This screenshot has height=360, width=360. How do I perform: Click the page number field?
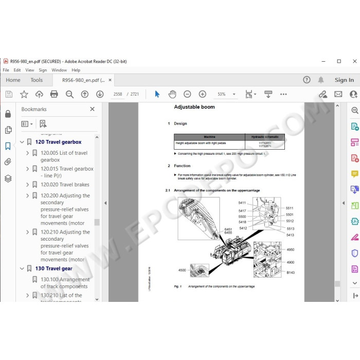[118, 94]
